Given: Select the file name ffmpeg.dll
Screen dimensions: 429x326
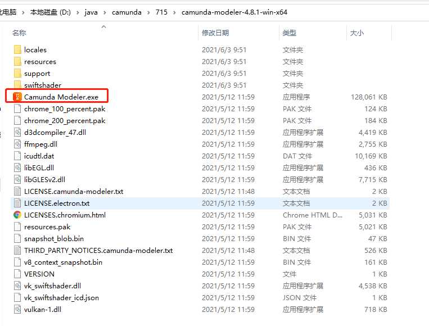Looking at the screenshot, I should [x=41, y=144].
